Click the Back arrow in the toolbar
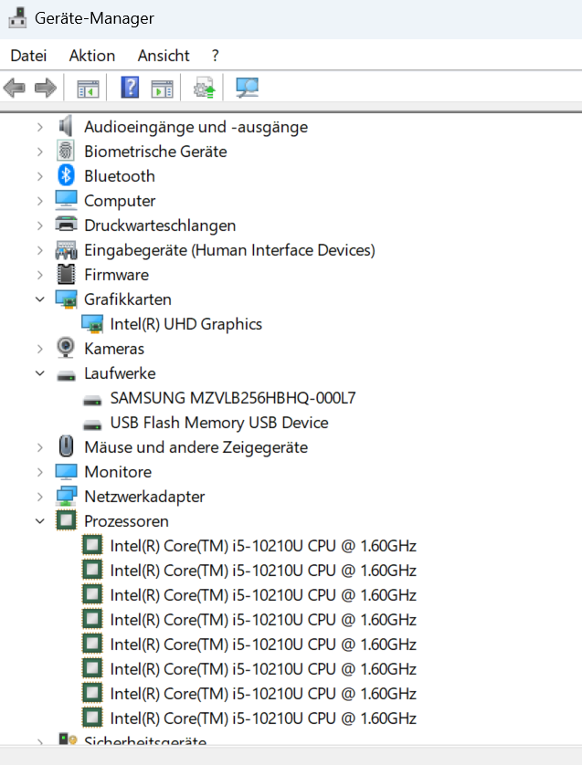This screenshot has width=582, height=765. [15, 88]
